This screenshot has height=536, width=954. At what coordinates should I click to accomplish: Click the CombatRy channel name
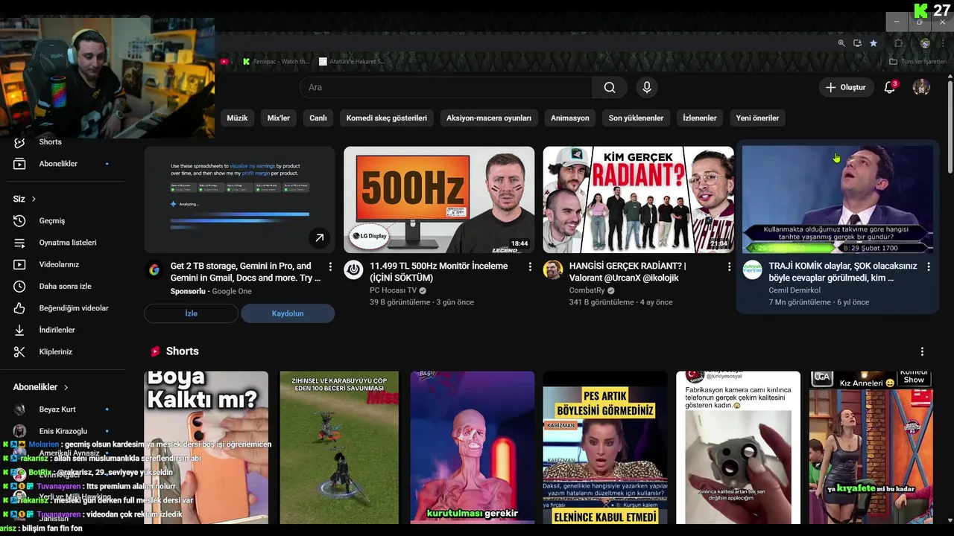[587, 290]
